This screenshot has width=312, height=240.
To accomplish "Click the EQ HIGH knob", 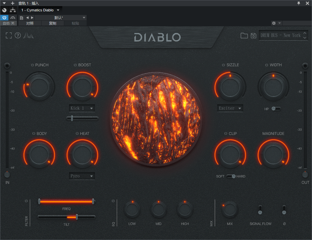I will click(185, 210).
